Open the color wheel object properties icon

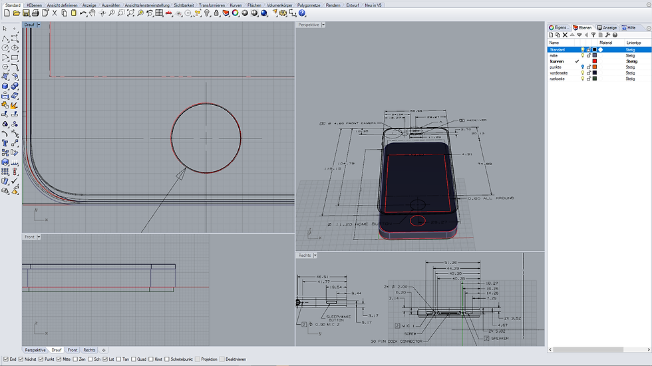coord(236,13)
